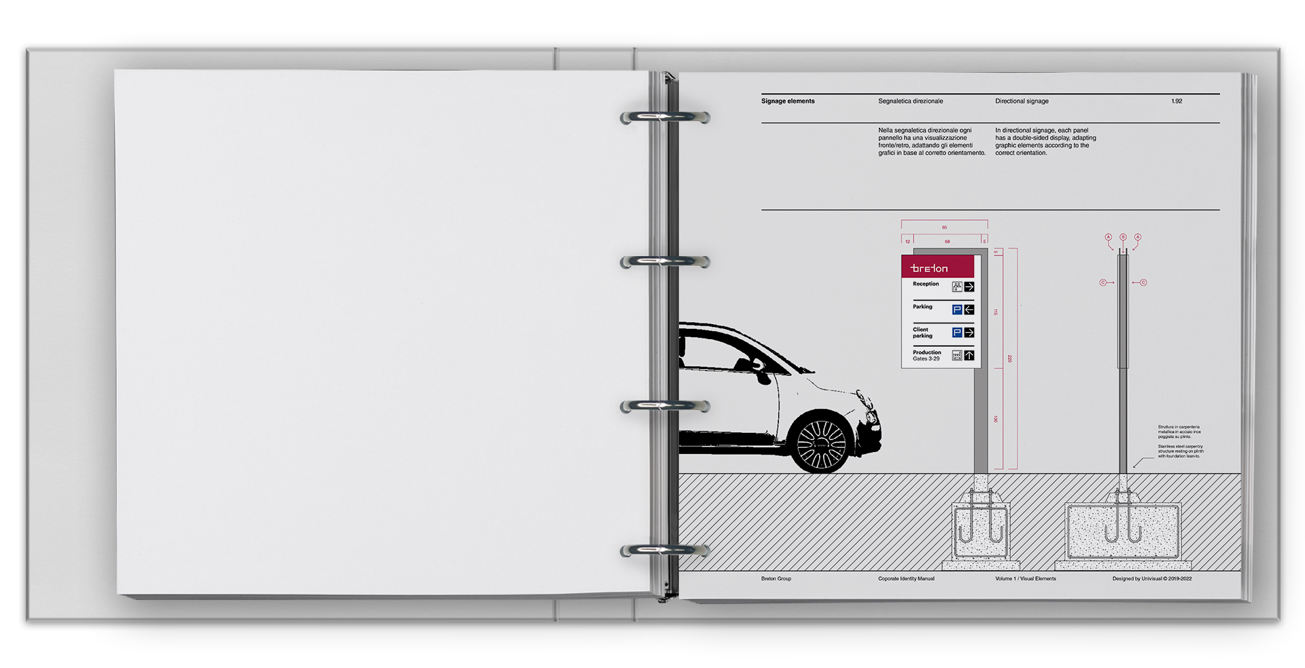Click the right arrow next to Reception
Screen dimensions: 1305x668
(969, 287)
